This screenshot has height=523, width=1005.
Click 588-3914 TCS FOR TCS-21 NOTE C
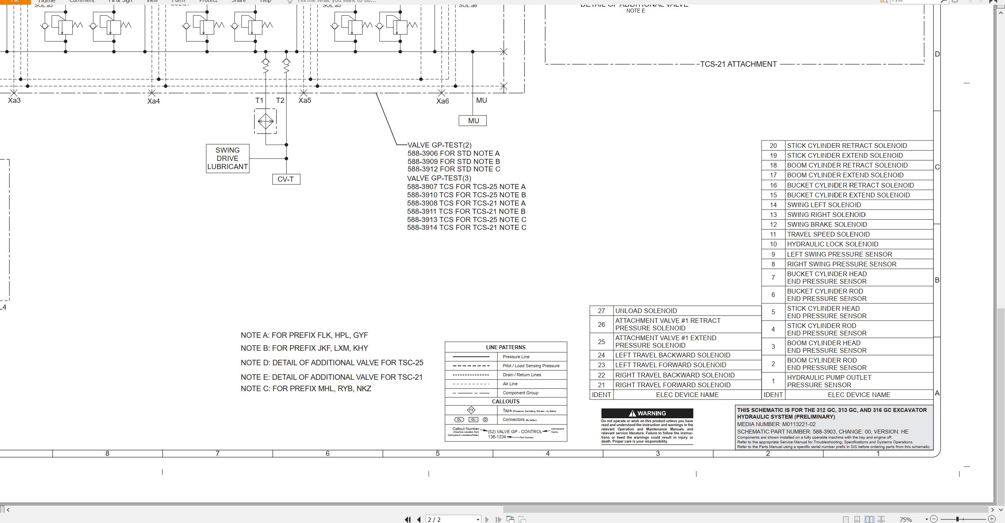(x=467, y=228)
